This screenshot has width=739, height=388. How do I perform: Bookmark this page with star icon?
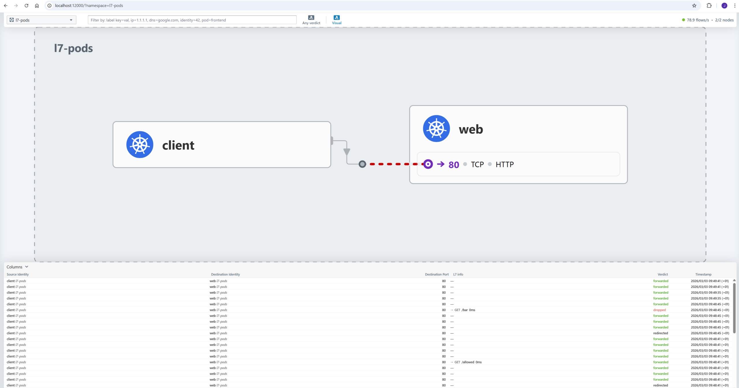tap(694, 5)
